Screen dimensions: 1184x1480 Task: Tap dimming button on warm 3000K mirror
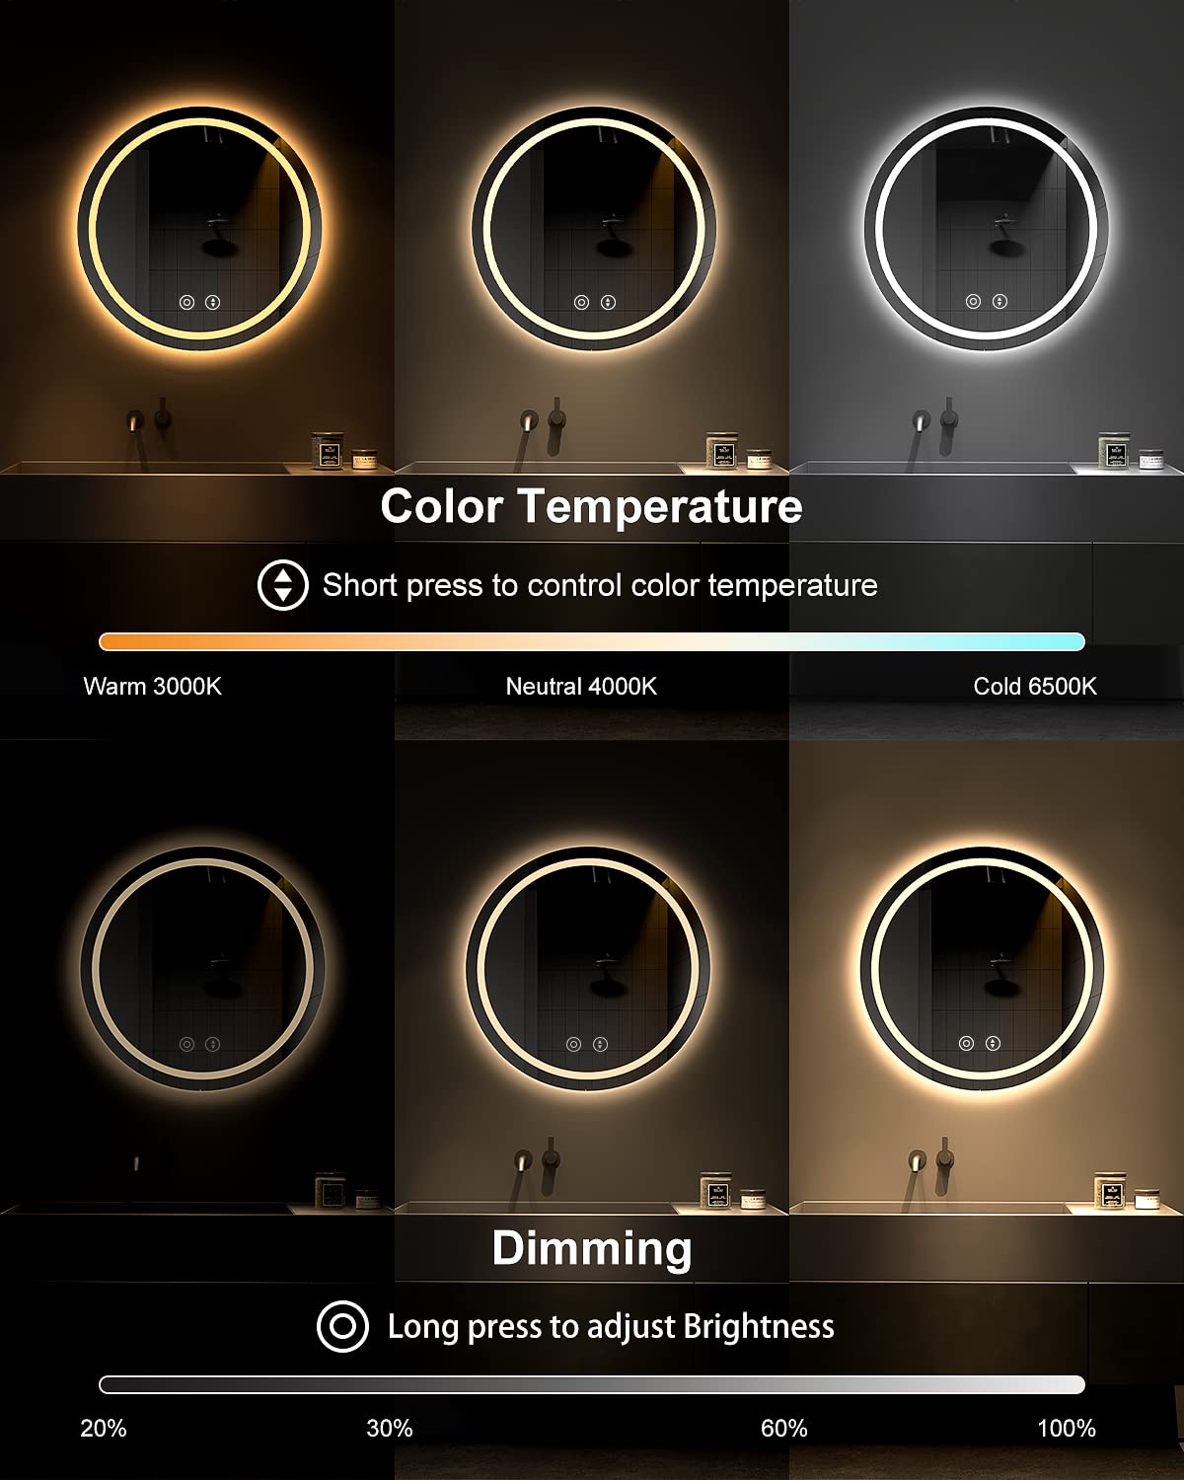click(186, 302)
